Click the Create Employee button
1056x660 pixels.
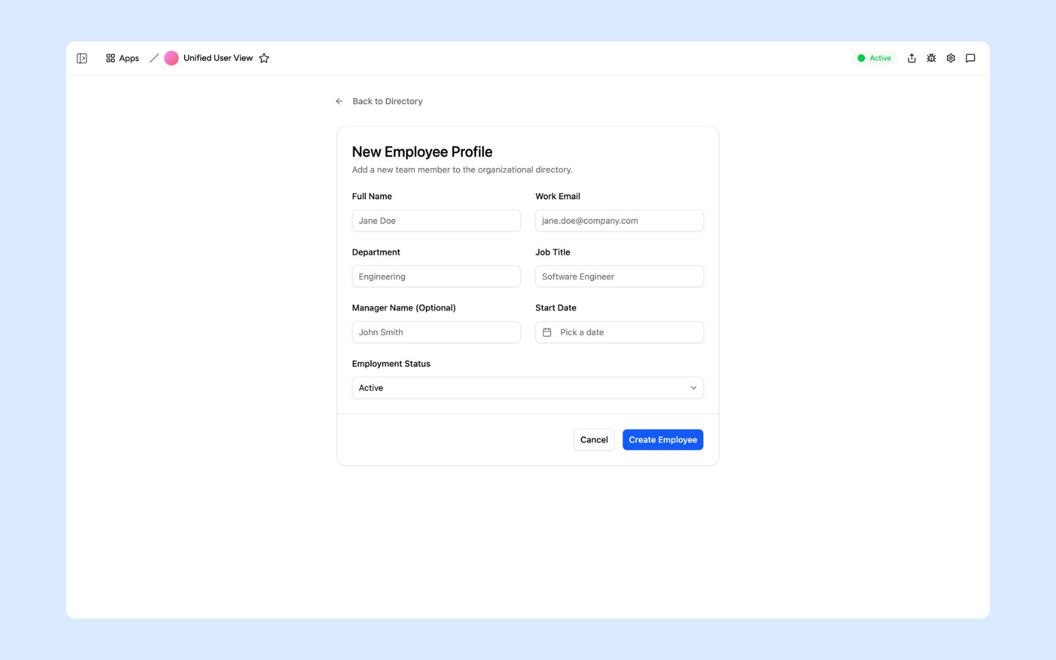[x=663, y=440]
